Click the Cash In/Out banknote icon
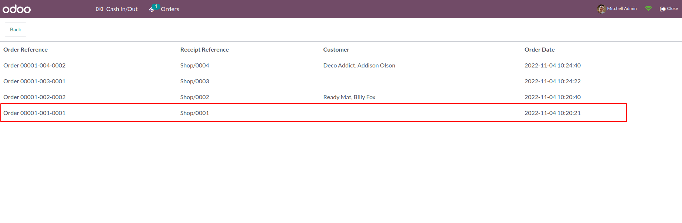 tap(99, 9)
